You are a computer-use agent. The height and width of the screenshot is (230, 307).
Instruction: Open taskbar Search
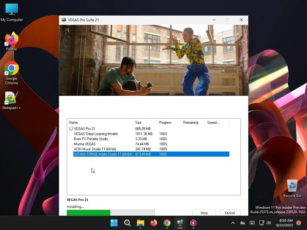tap(127, 223)
